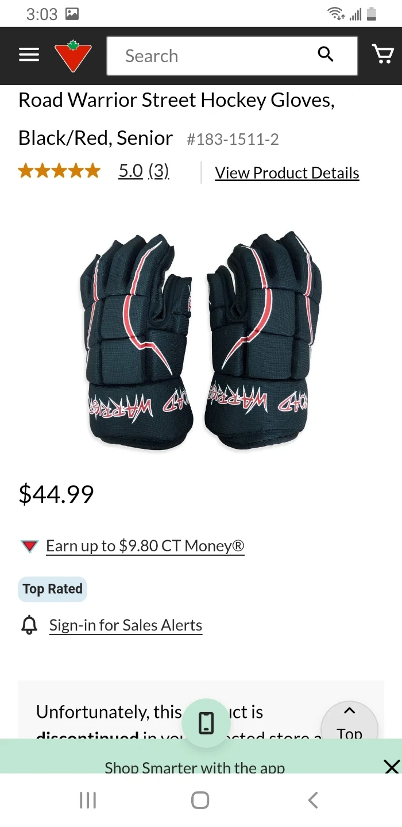Open View Product Details link

tap(287, 173)
